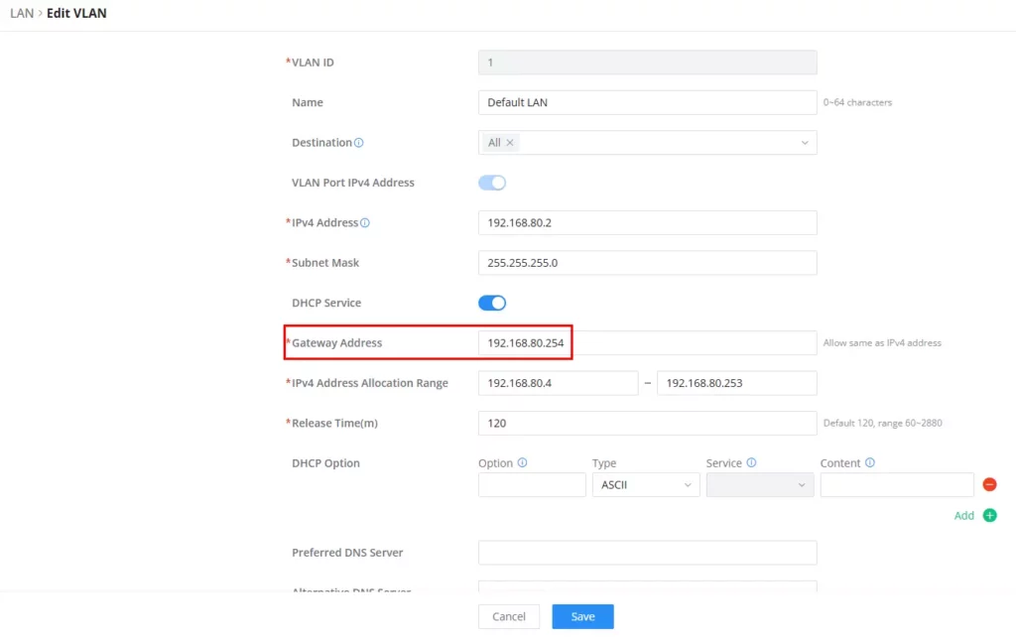Focus the VLAN ID field
The height and width of the screenshot is (639, 1016).
coord(647,63)
